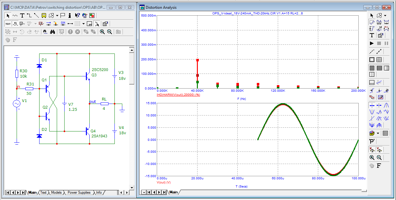Toggle current display with blue arrow icon
Image resolution: width=396 pixels, height=200 pixels.
pyautogui.click(x=49, y=23)
